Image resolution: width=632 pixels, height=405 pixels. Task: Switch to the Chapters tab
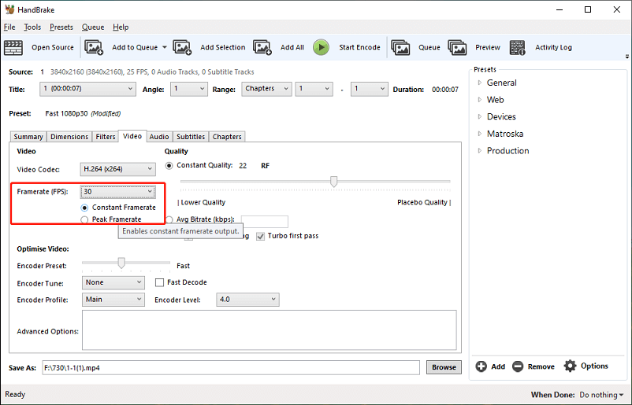(x=227, y=137)
